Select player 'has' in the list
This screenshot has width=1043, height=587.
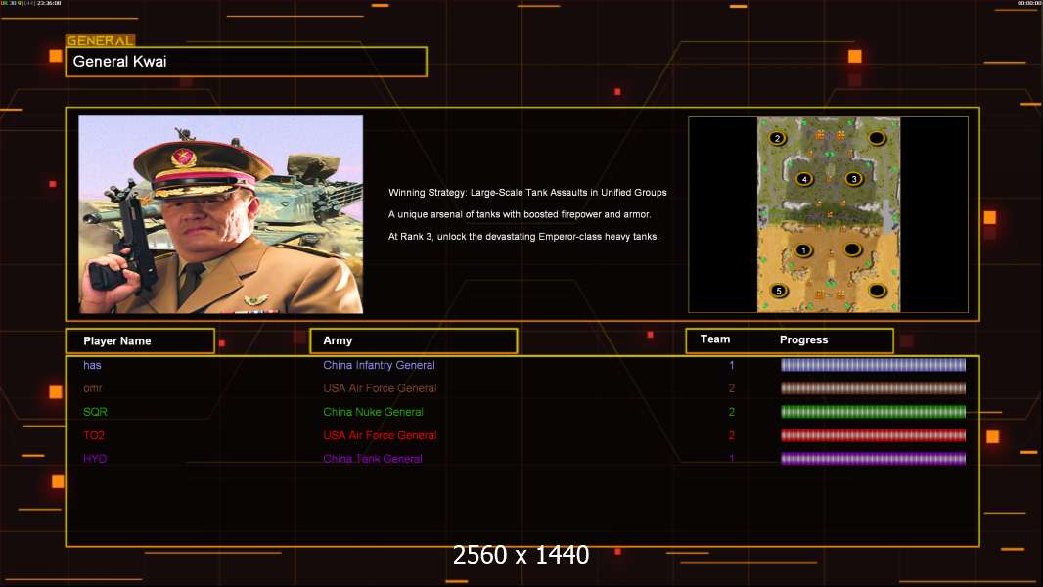click(x=92, y=365)
